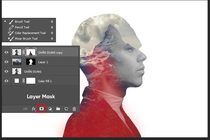This screenshot has width=210, height=140.
Task: Click the Brush Tool icon
Action: [x=11, y=22]
